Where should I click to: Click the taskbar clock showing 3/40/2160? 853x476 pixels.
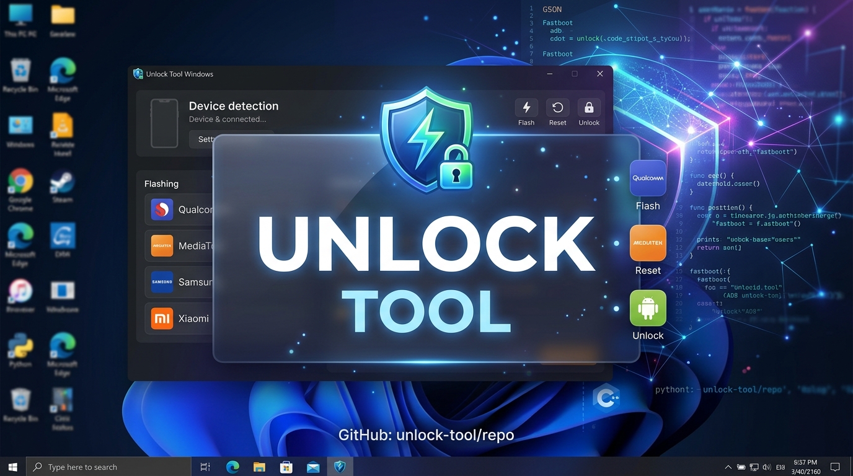tap(806, 467)
